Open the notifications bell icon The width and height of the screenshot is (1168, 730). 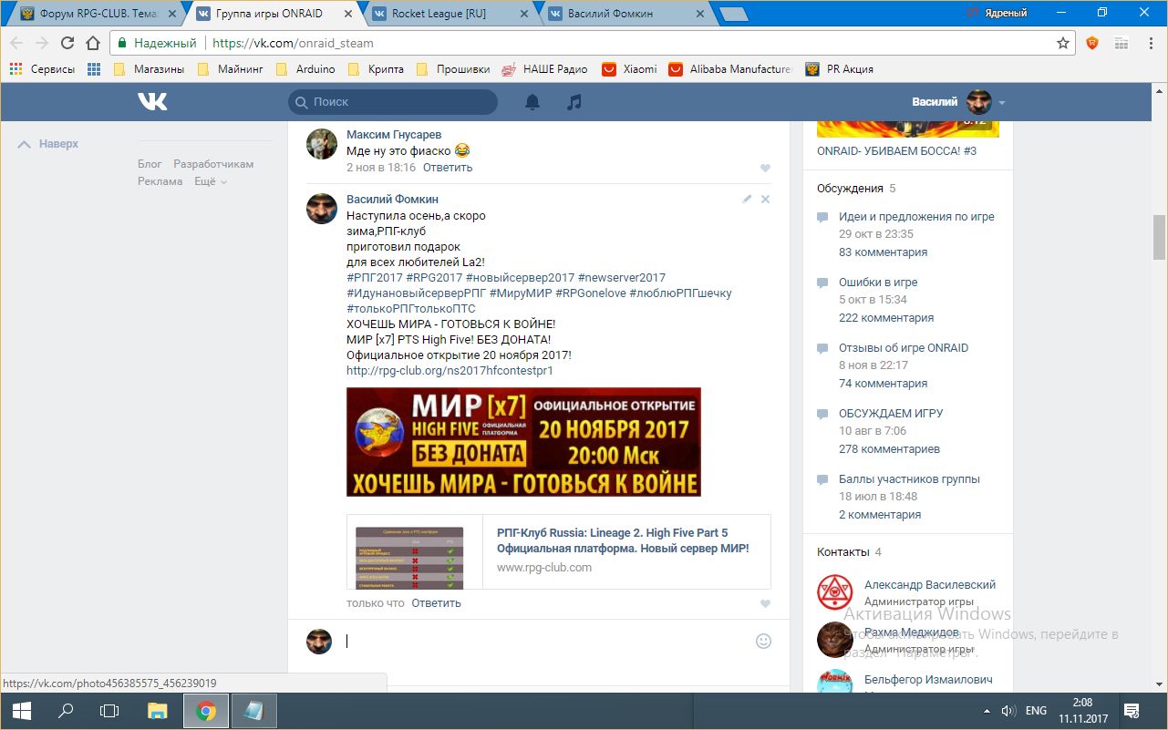[x=532, y=102]
